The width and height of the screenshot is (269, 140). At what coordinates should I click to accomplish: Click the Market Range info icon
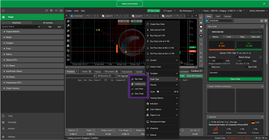[x=261, y=57]
